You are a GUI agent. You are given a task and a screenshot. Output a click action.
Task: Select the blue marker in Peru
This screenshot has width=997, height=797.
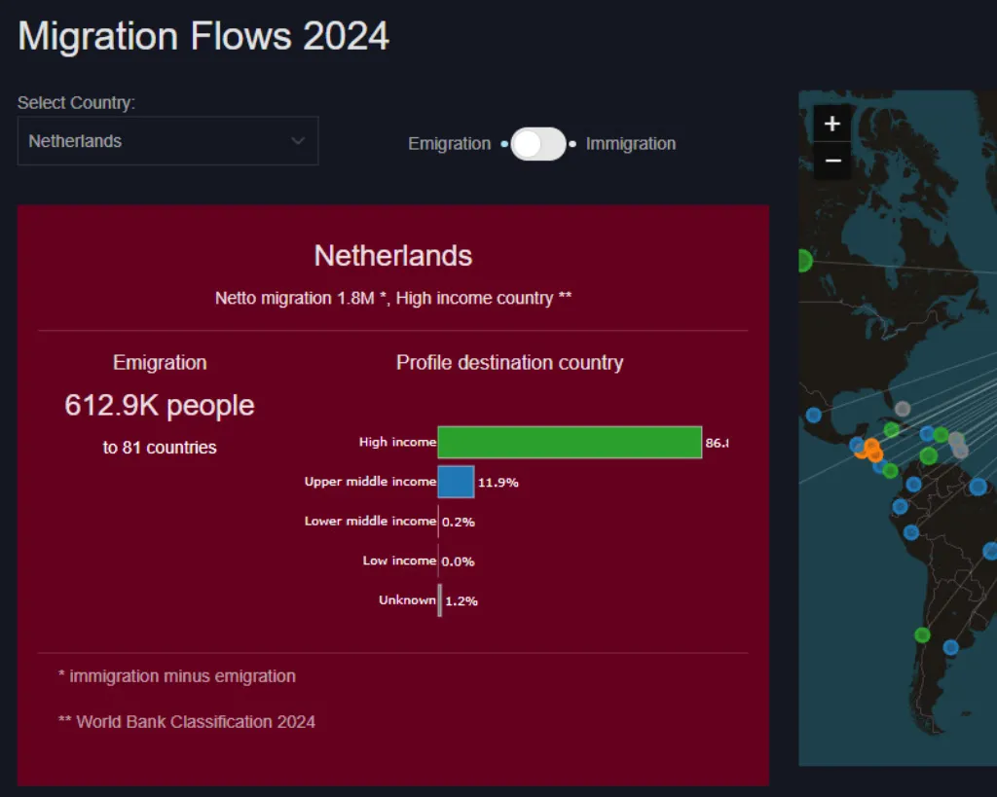910,532
